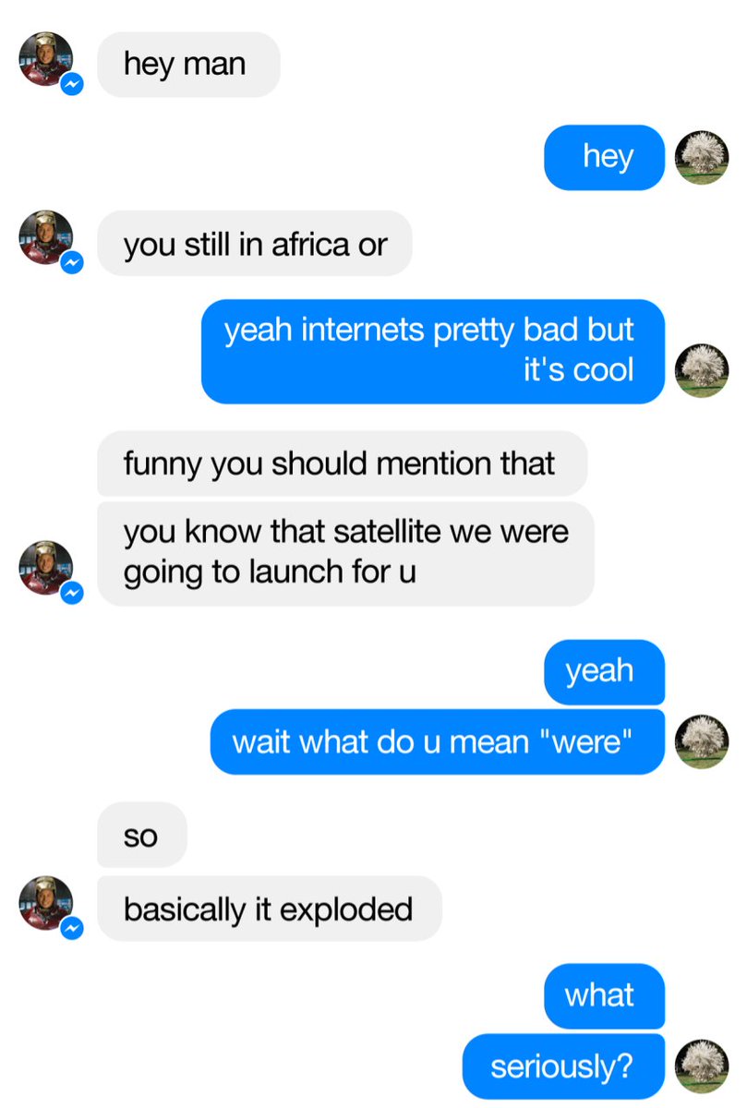Select the short blue "yeah" bubble
Image resolution: width=747 pixels, height=1108 pixels.
click(x=604, y=671)
